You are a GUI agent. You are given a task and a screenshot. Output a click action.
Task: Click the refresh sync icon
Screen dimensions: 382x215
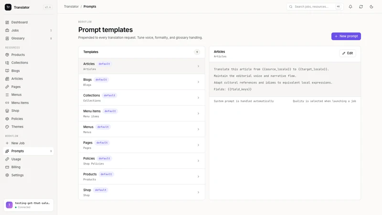[361, 7]
